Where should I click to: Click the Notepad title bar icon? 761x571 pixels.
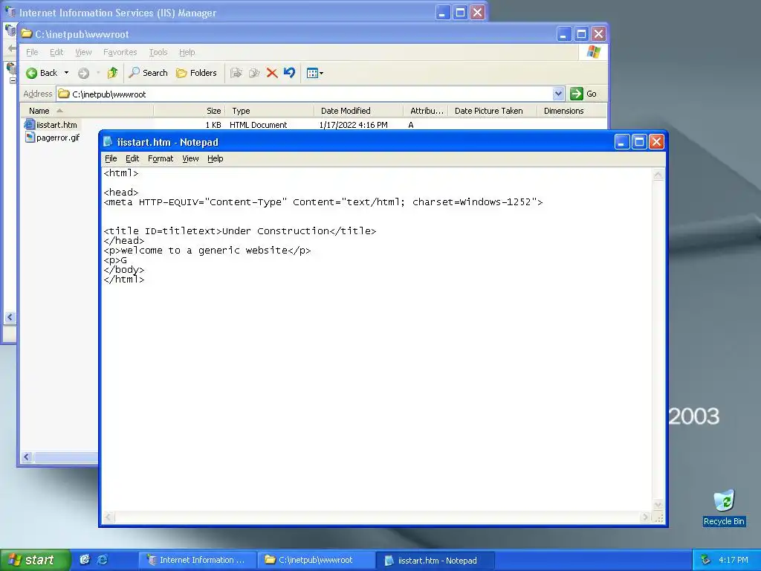(109, 141)
